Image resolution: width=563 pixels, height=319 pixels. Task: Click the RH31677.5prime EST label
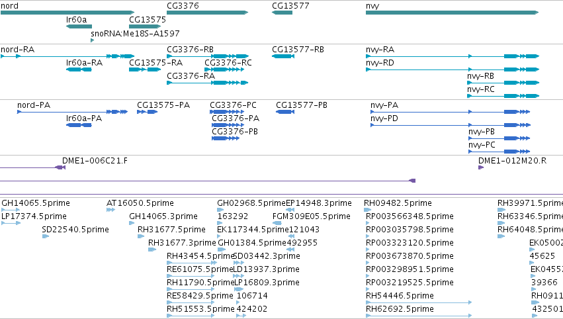click(x=171, y=230)
